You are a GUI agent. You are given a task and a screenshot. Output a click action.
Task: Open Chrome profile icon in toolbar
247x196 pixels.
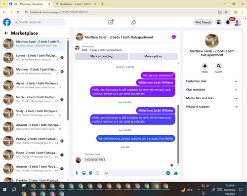click(x=236, y=12)
